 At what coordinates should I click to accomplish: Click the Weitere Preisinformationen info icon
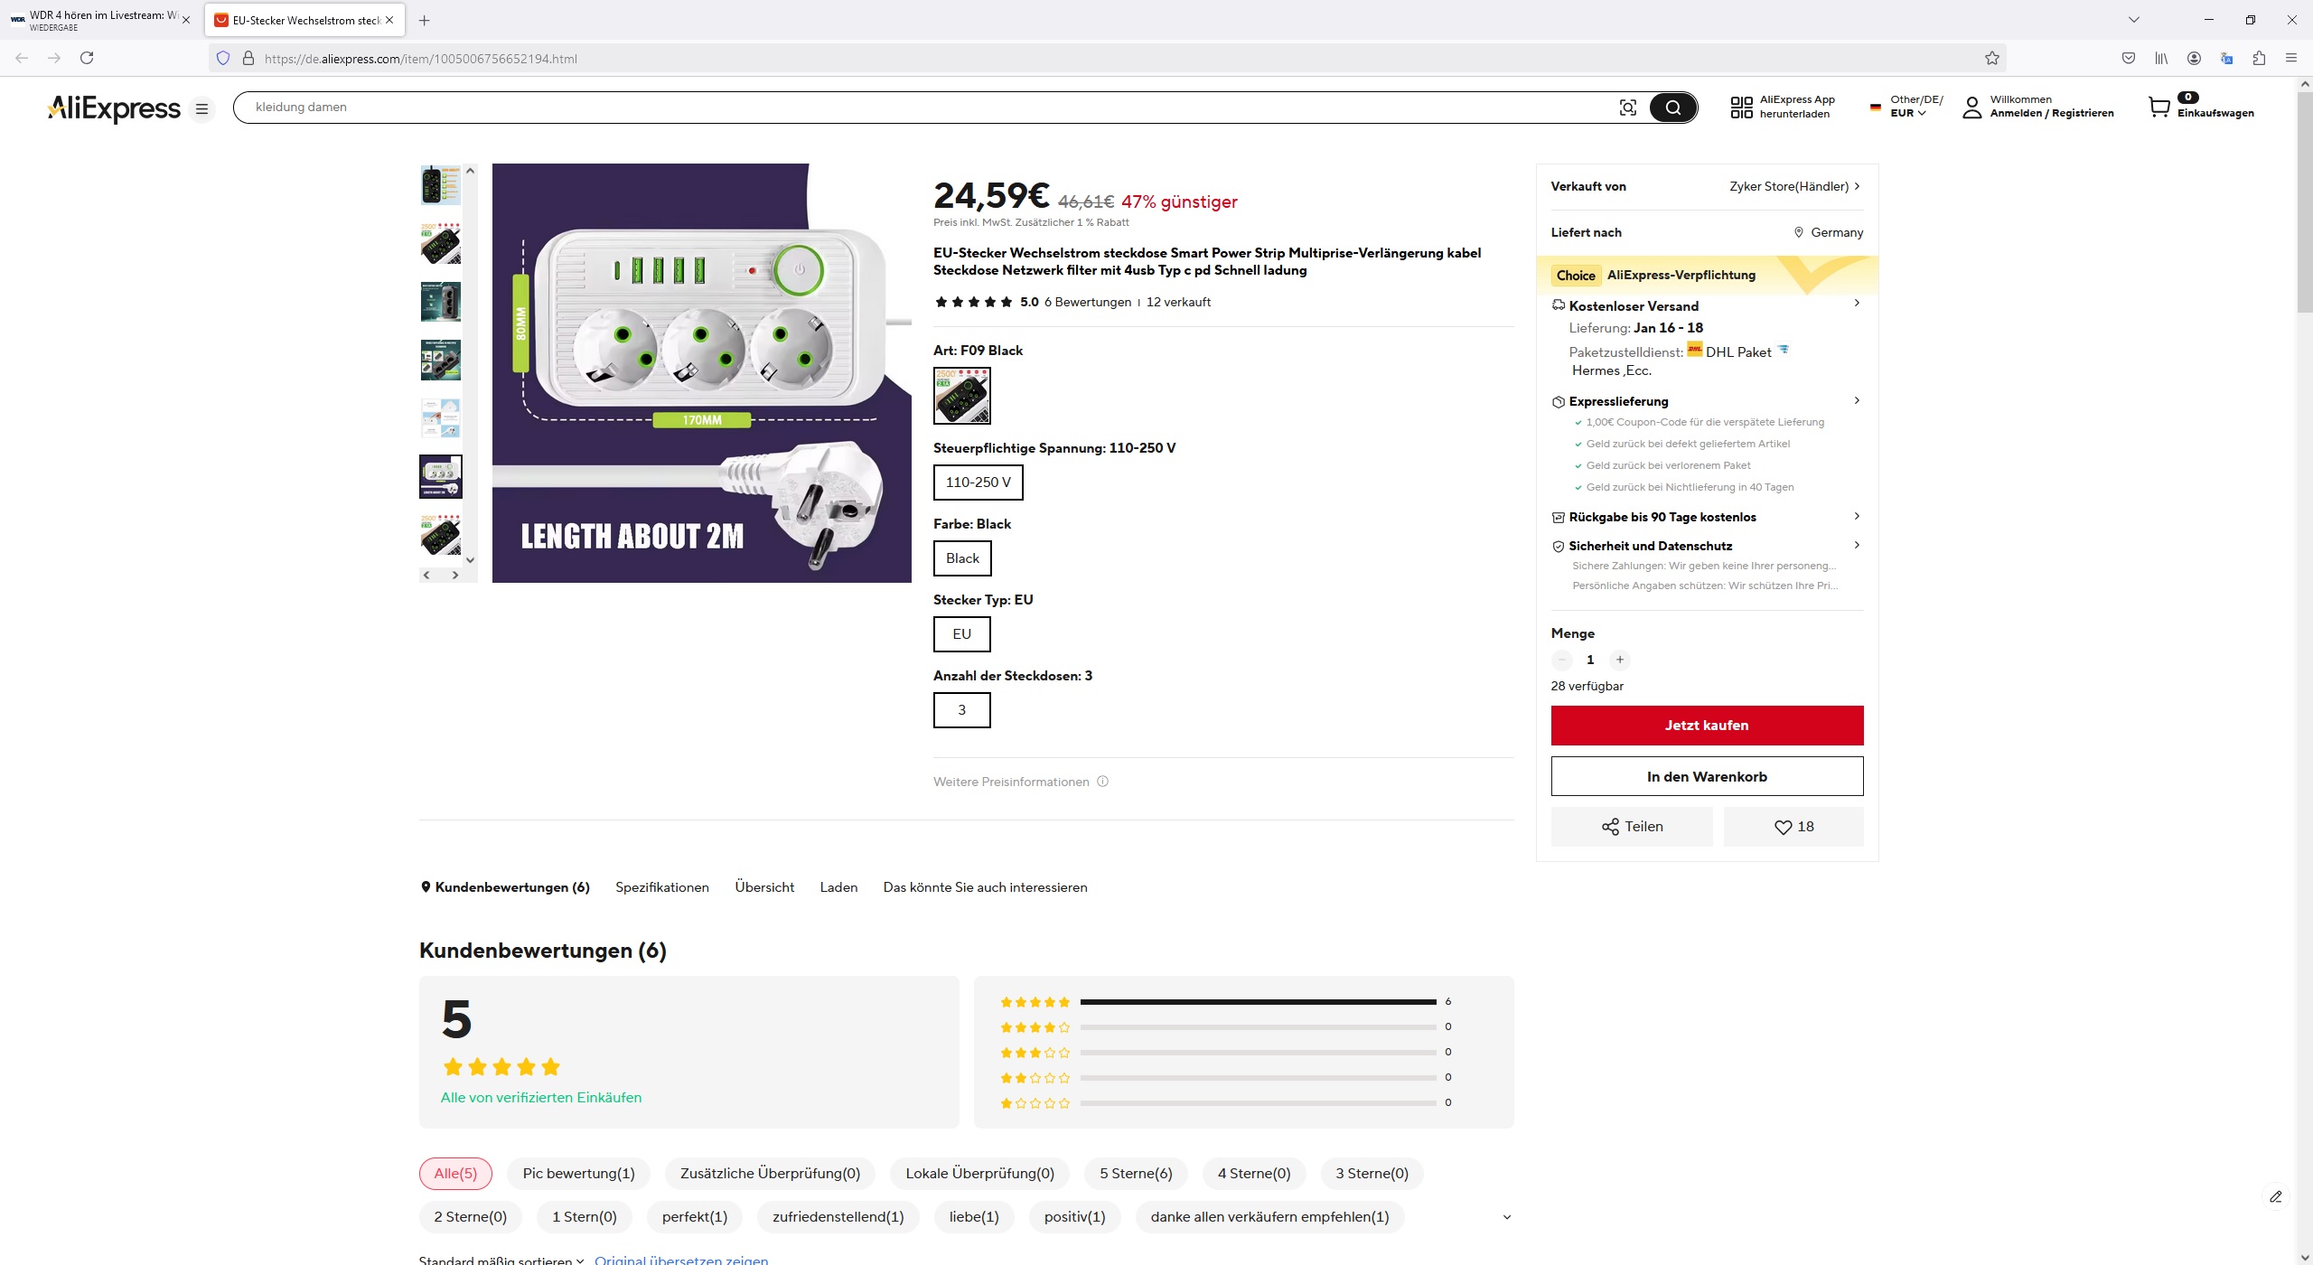(x=1102, y=782)
